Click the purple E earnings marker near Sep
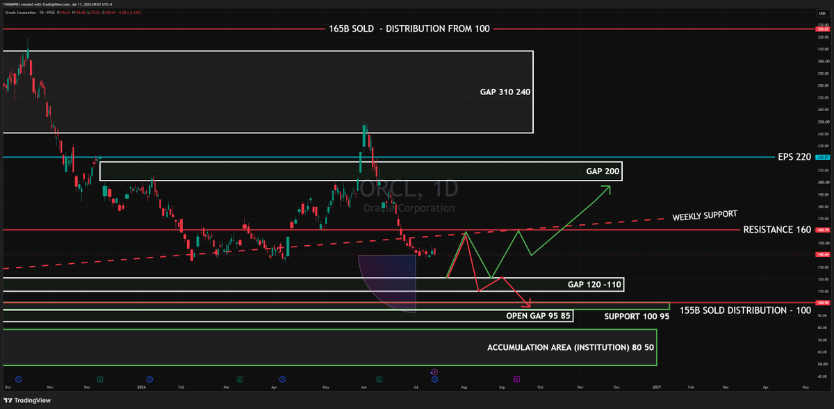The height and width of the screenshot is (409, 834). coord(517,378)
